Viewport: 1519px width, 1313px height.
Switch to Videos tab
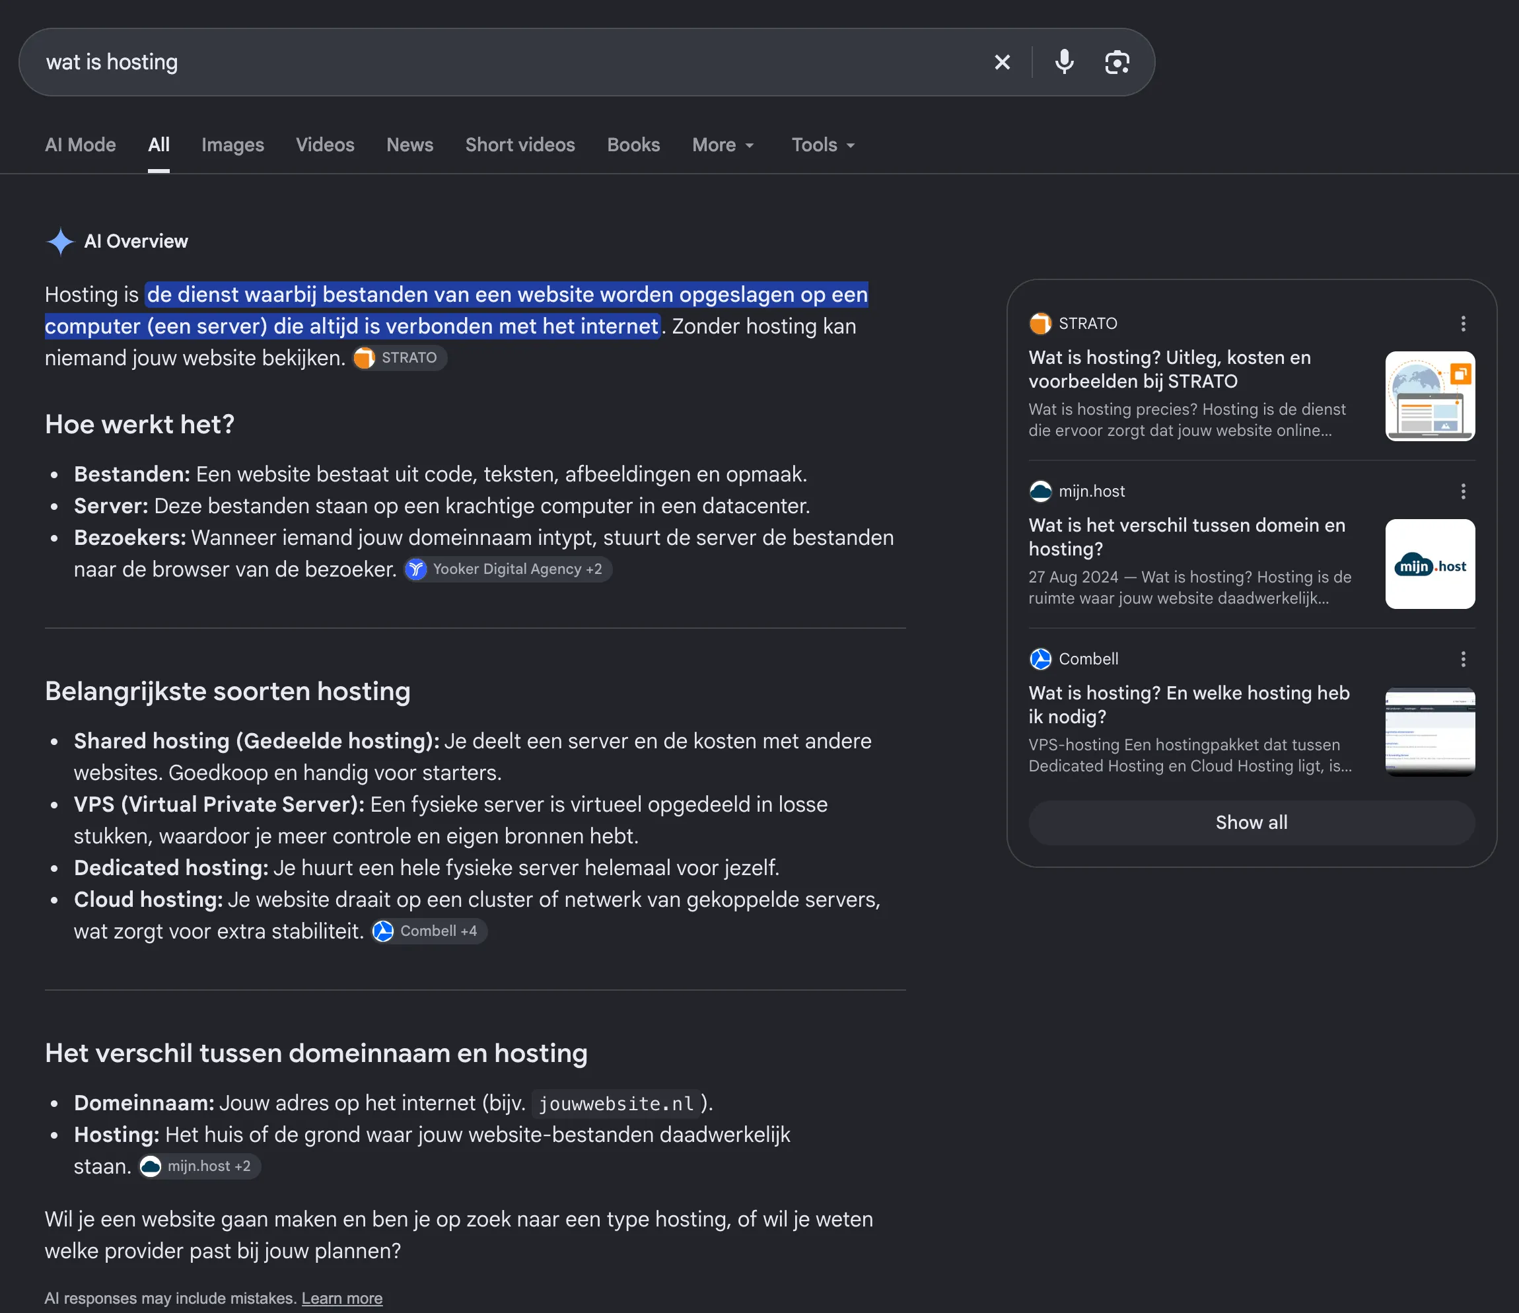325,145
